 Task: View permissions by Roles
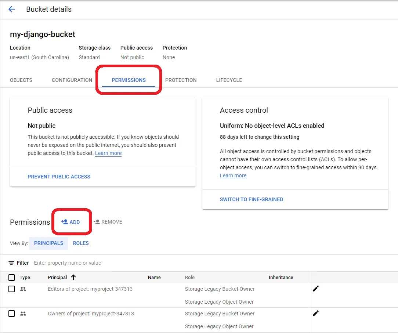(x=81, y=243)
